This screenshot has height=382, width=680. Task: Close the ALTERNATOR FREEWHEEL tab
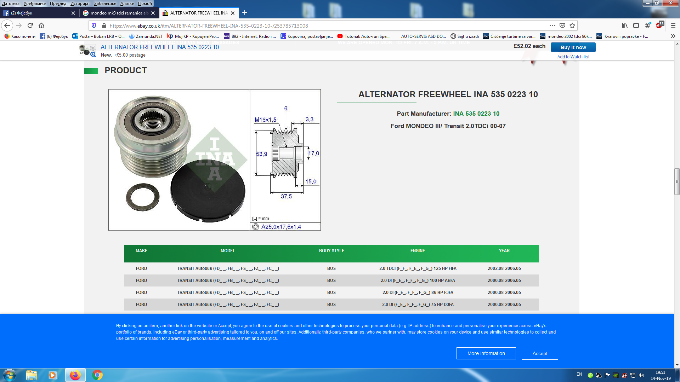tap(233, 13)
